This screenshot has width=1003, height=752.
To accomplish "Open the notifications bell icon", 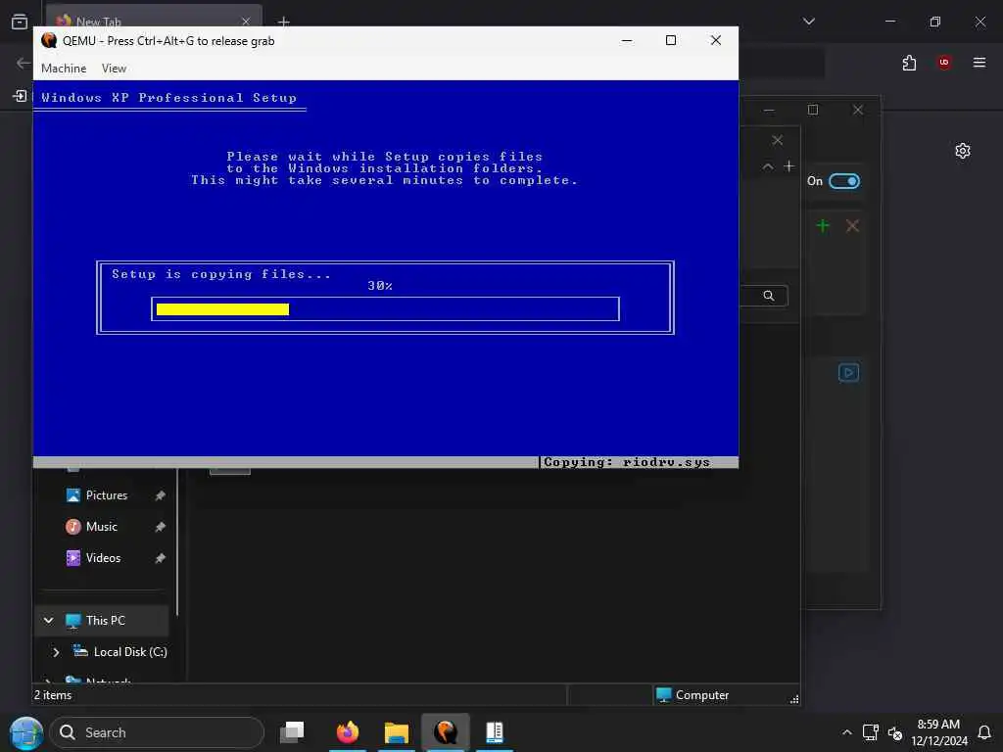I will (984, 732).
